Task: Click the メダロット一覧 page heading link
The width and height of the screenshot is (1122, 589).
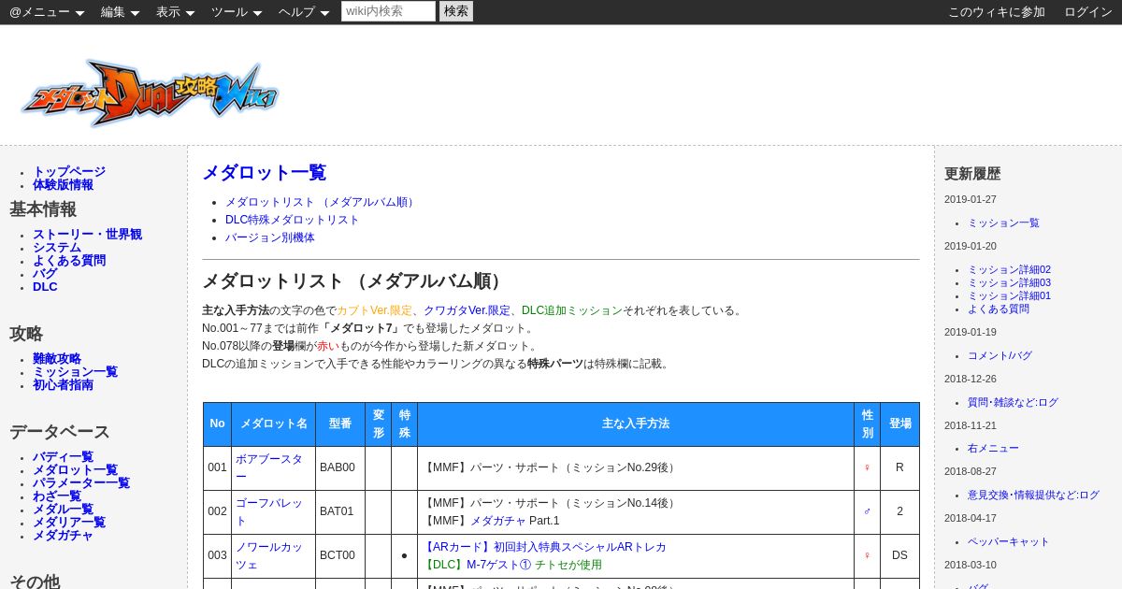Action: coord(264,173)
